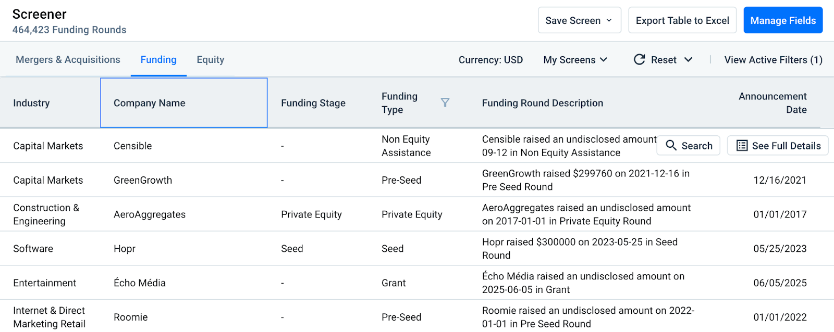834x332 pixels.
Task: Open the GreenGrowth company row
Action: coord(143,180)
